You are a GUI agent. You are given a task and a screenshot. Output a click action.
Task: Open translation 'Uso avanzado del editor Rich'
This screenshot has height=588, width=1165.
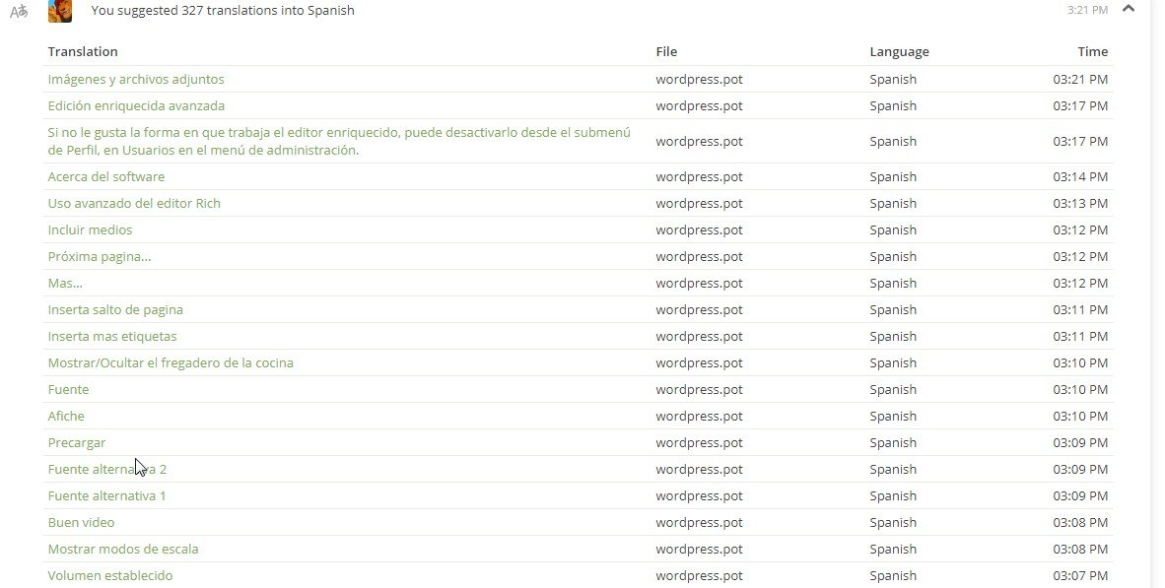pyautogui.click(x=134, y=204)
